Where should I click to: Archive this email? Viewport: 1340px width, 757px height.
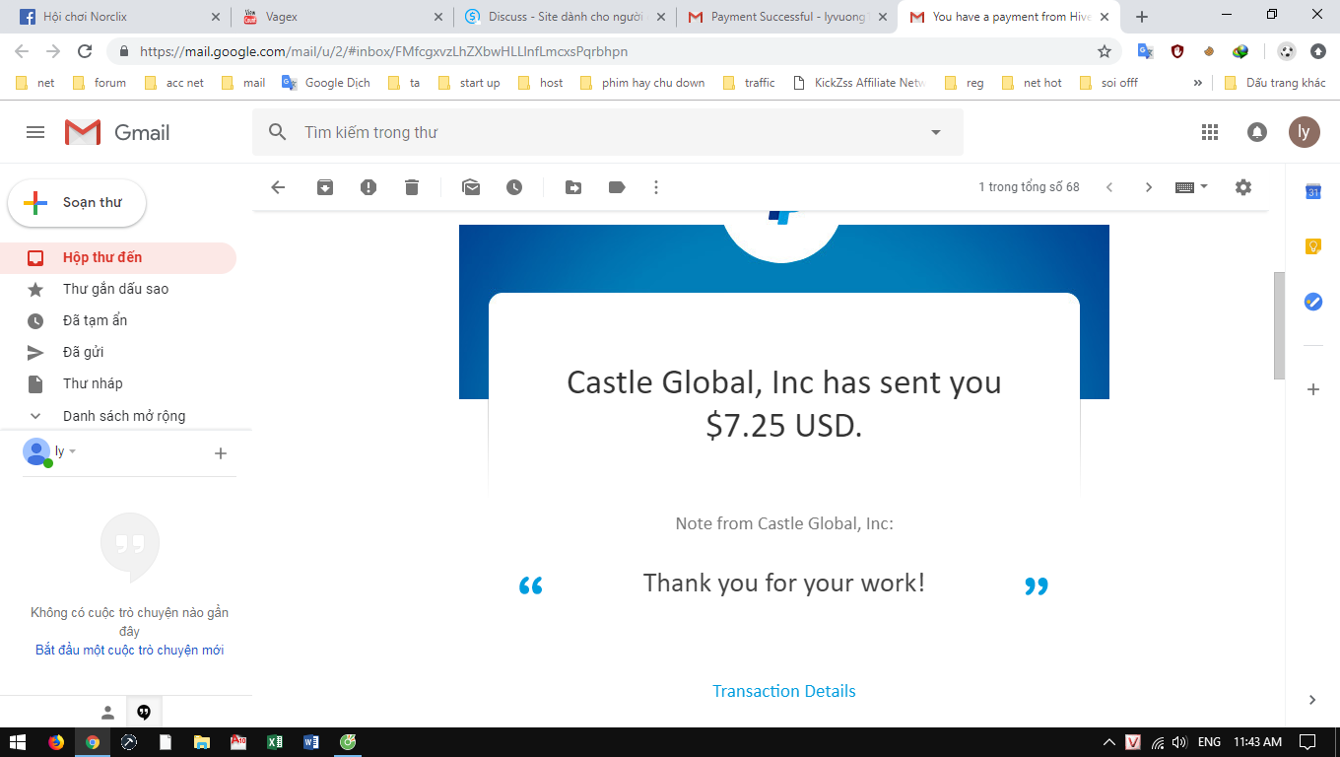pyautogui.click(x=325, y=187)
